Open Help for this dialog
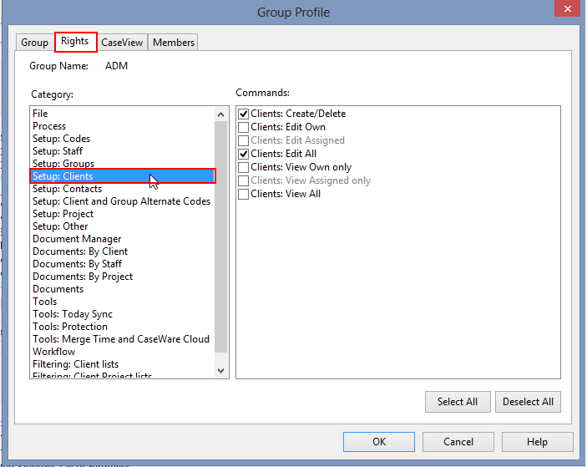This screenshot has width=587, height=467. [537, 442]
